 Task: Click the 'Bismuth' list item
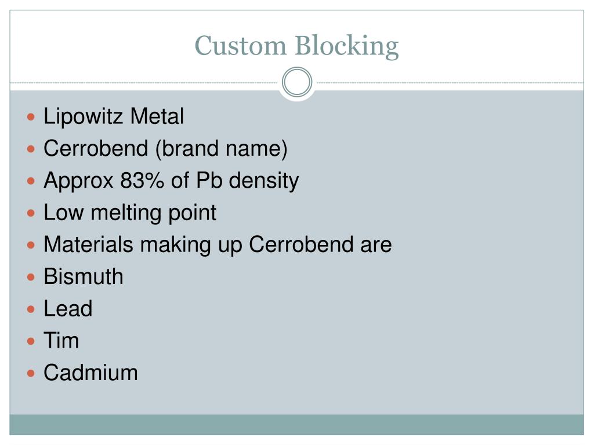(84, 276)
